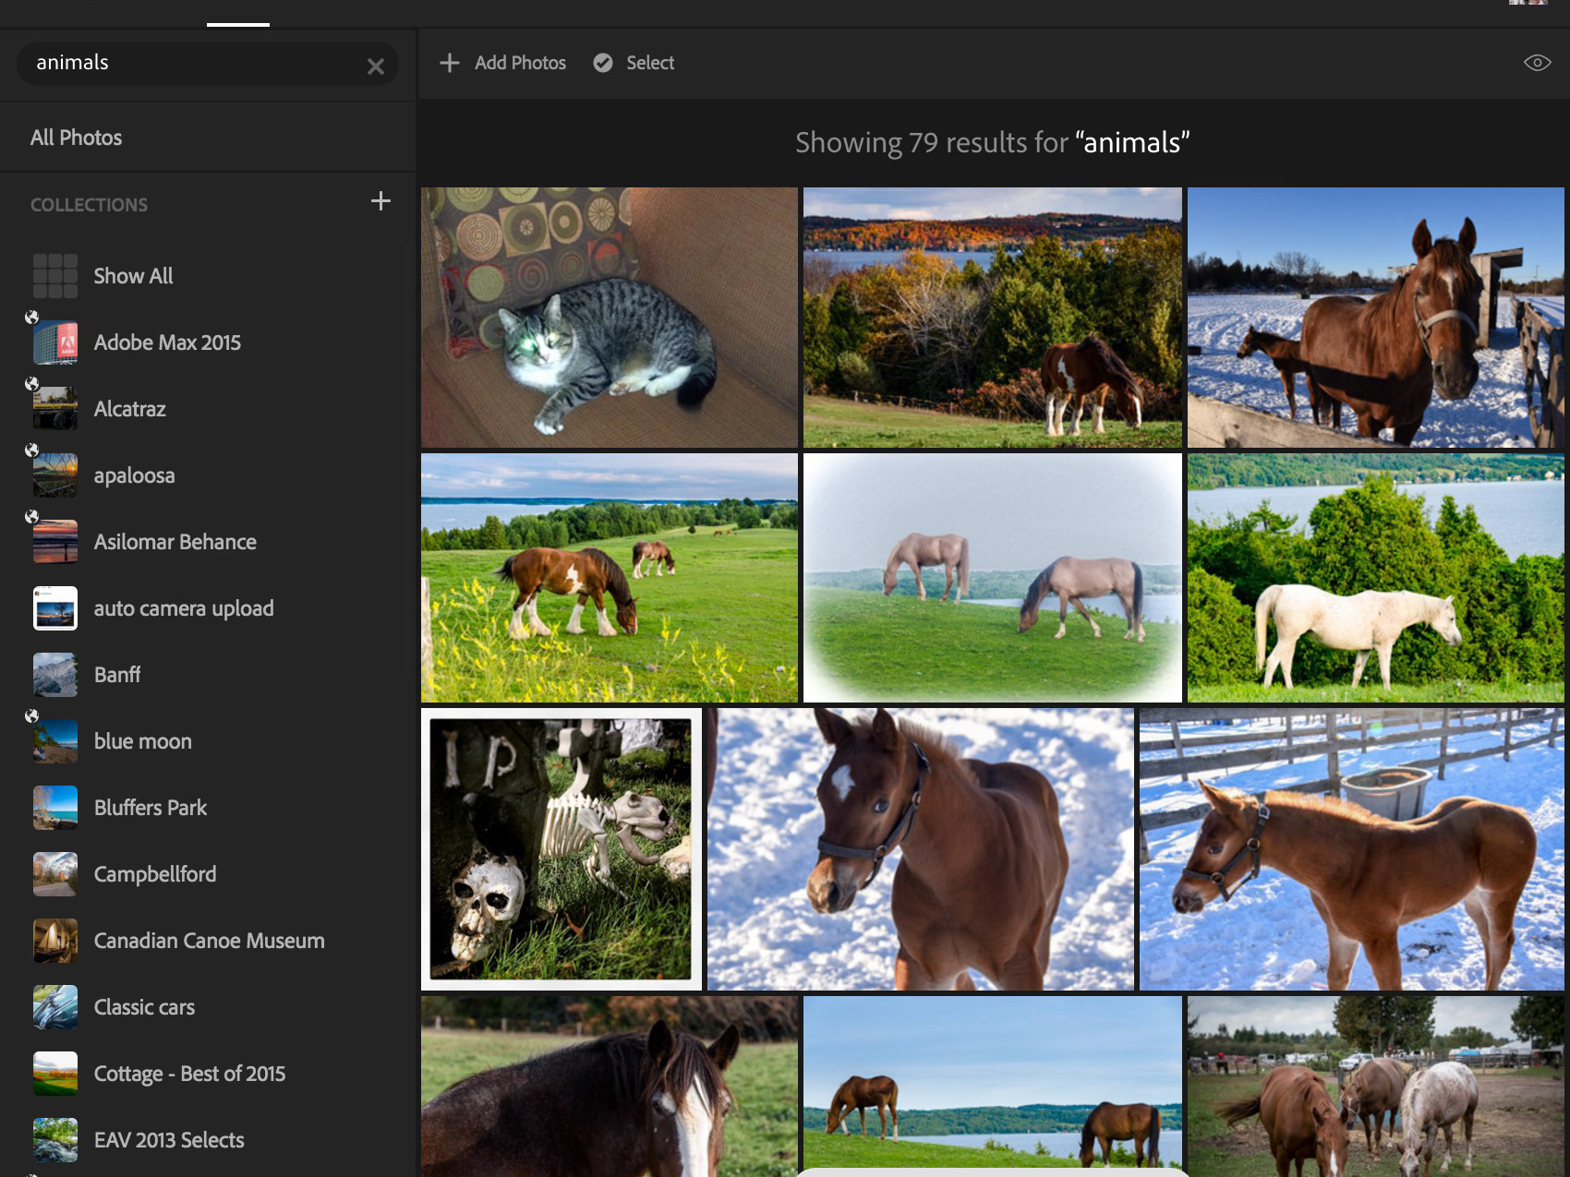Screen dimensions: 1570x1177
Task: Click the Banff collection thumbnail icon
Action: pos(55,675)
